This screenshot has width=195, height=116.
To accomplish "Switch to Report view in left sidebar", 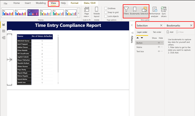I will pos(4,24).
